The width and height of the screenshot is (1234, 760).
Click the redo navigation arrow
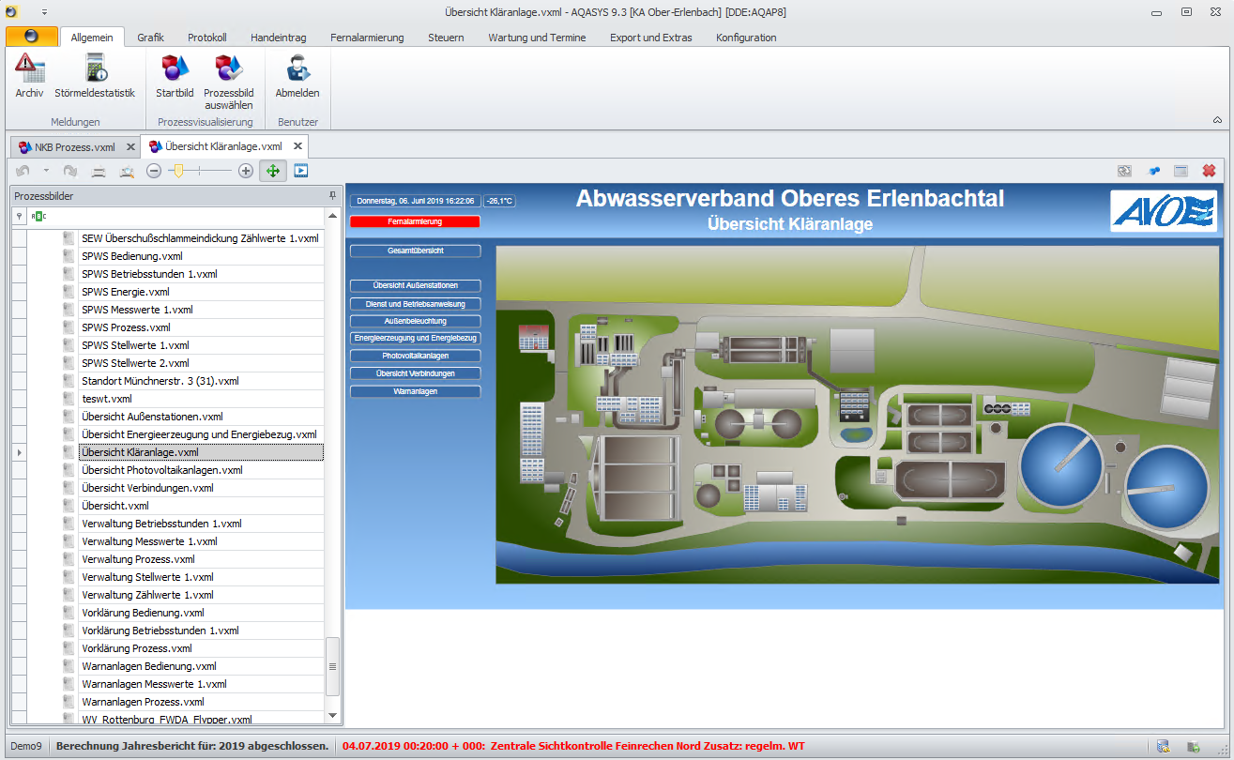point(70,171)
